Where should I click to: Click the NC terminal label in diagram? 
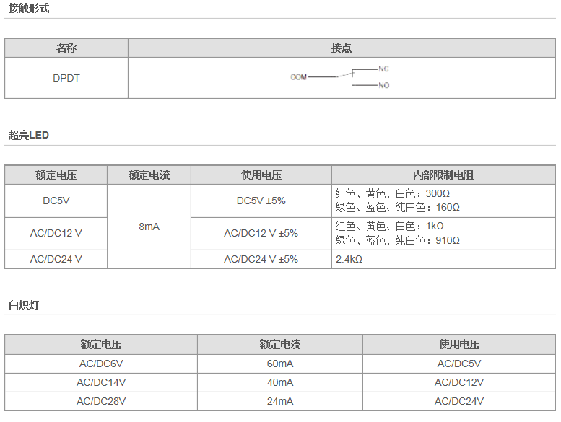click(x=383, y=69)
